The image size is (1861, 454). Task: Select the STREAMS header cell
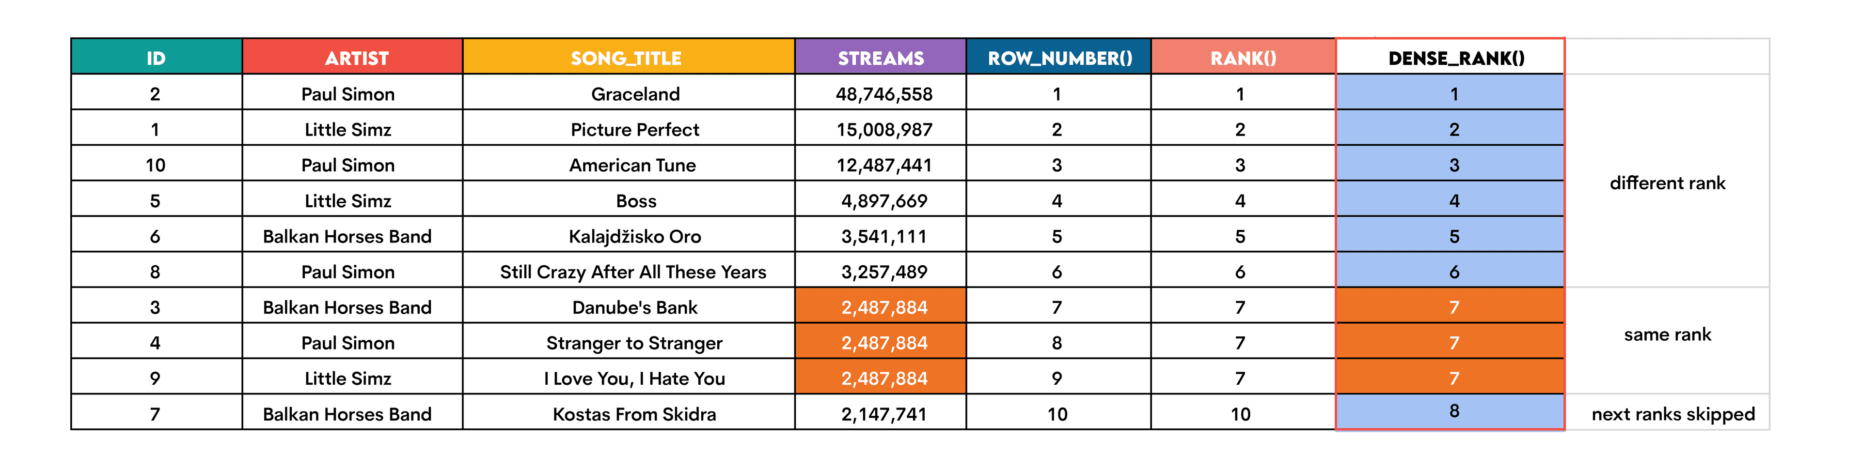[x=881, y=58]
